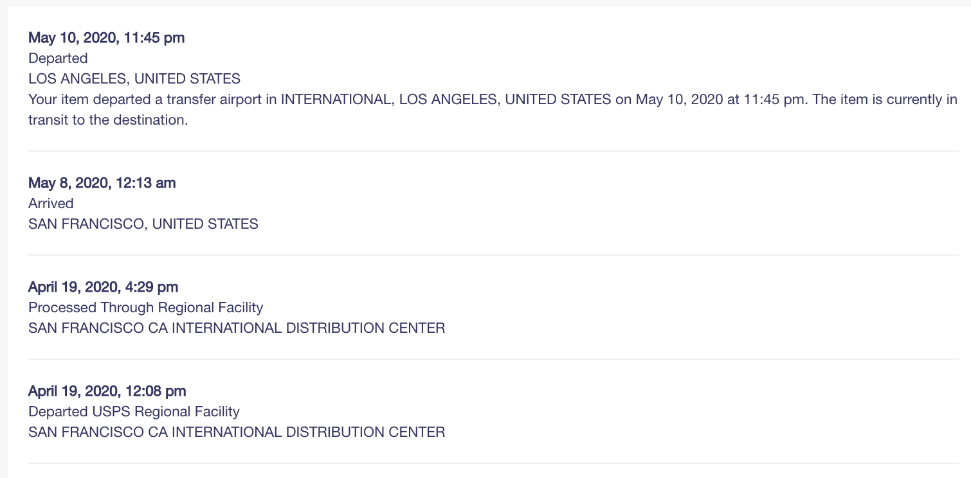
Task: Click the transfer airport description paragraph
Action: [x=493, y=110]
